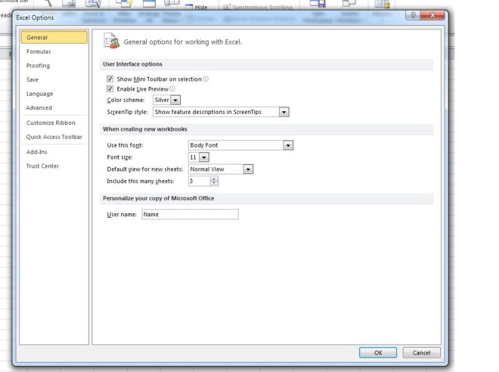This screenshot has height=372, width=499.
Task: Open the Use this font dropdown
Action: pos(288,145)
